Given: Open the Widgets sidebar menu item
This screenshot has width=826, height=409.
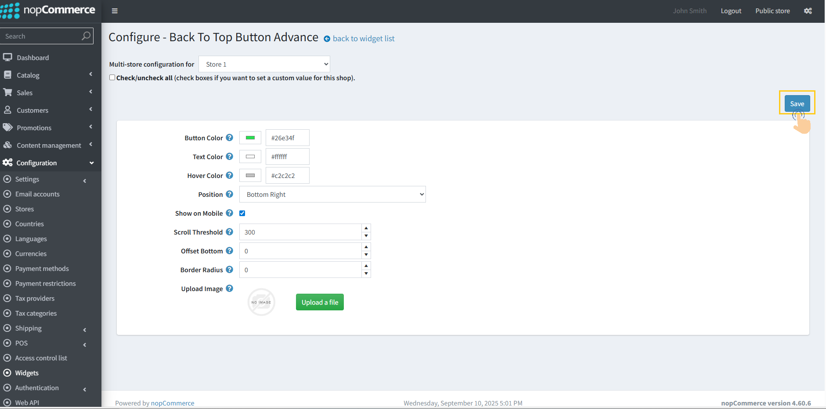Looking at the screenshot, I should [27, 373].
